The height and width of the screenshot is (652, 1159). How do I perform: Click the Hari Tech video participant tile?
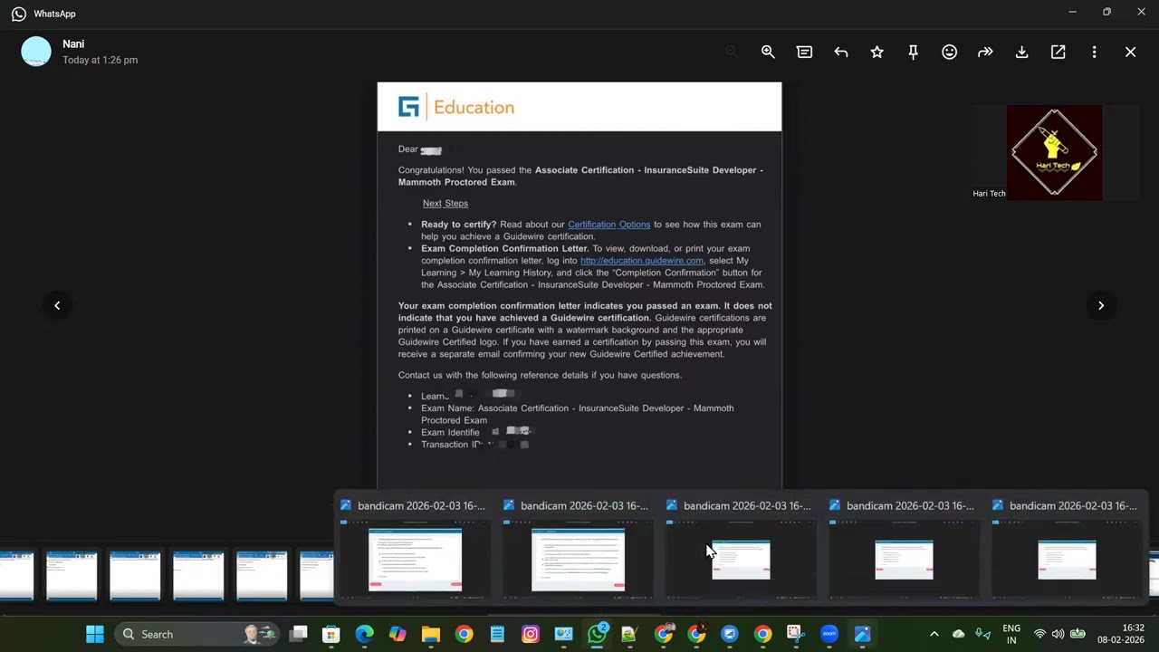pos(1055,152)
